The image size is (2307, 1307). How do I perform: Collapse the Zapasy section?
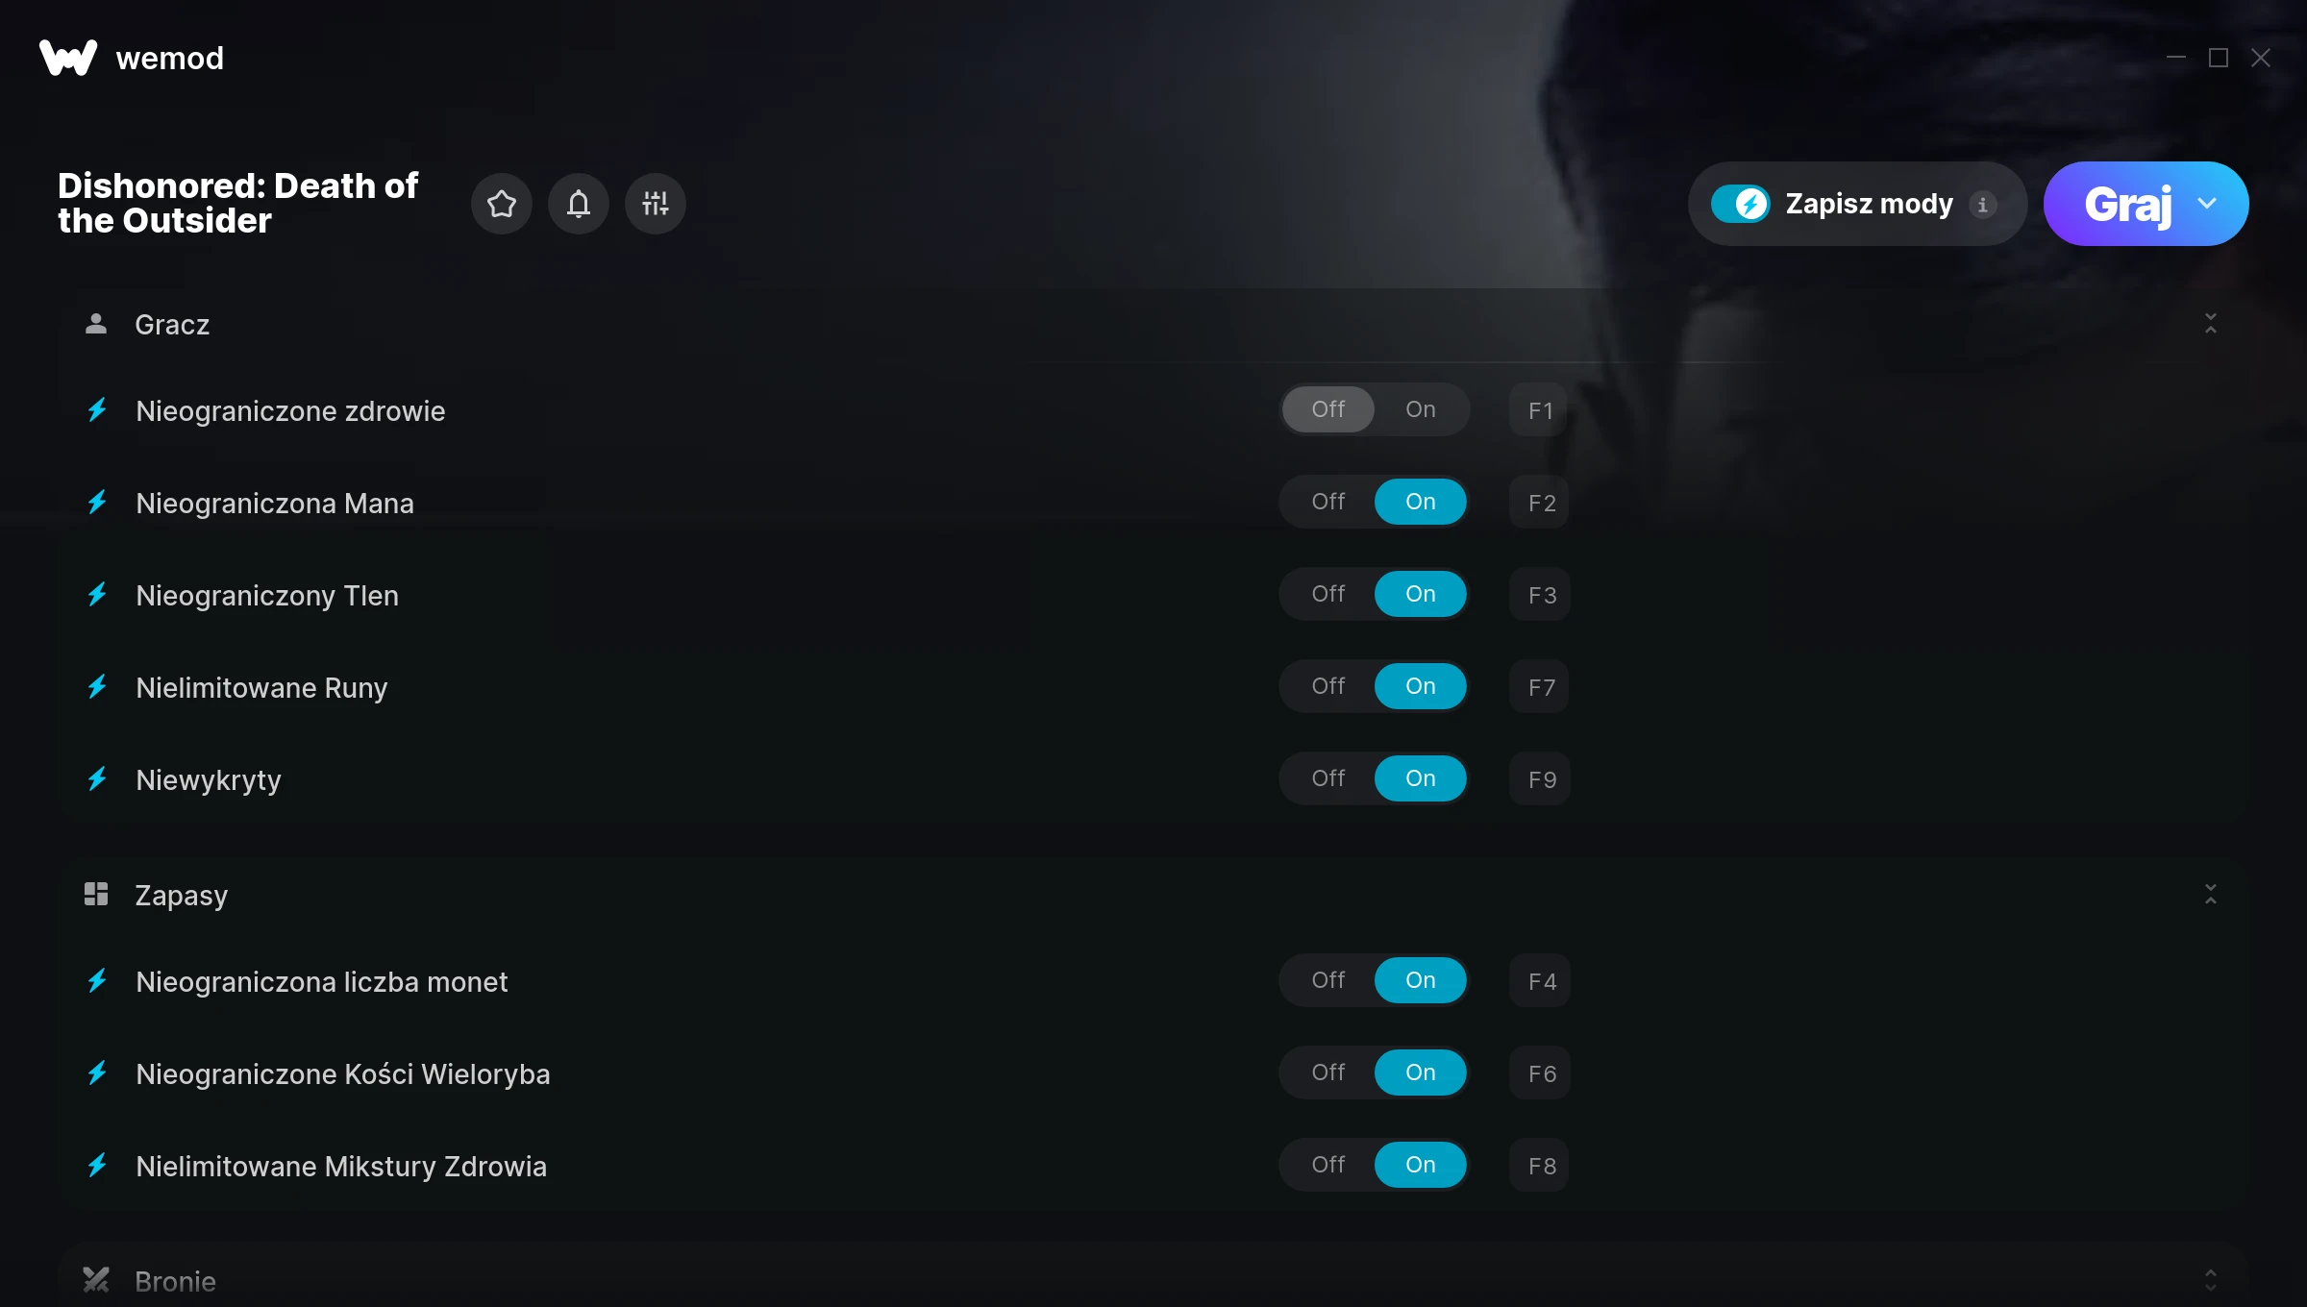(x=2211, y=895)
